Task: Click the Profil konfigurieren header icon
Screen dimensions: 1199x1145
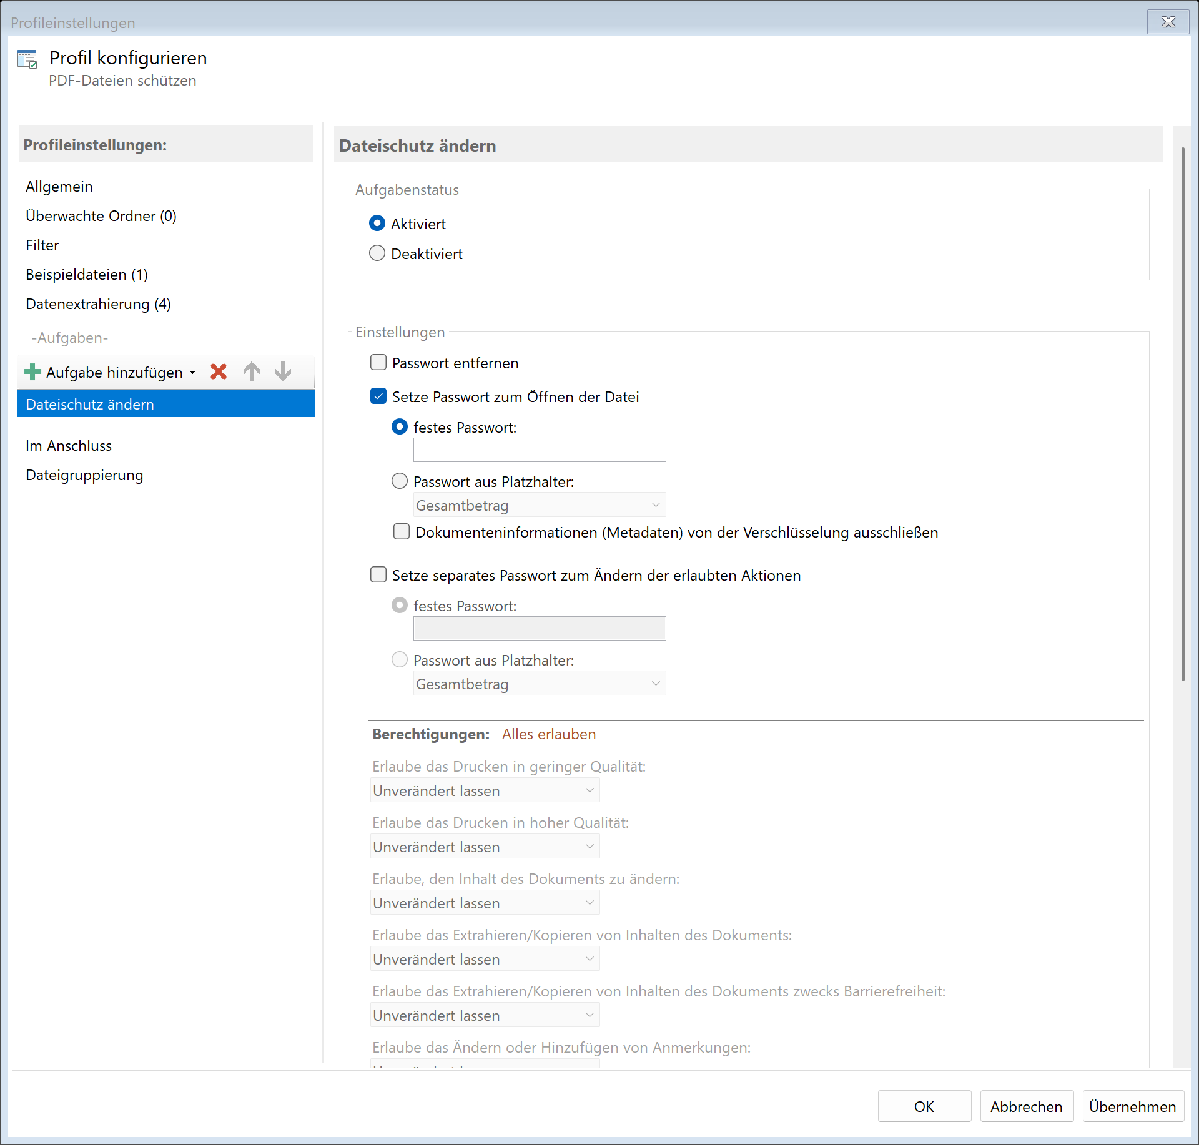Action: pyautogui.click(x=27, y=60)
